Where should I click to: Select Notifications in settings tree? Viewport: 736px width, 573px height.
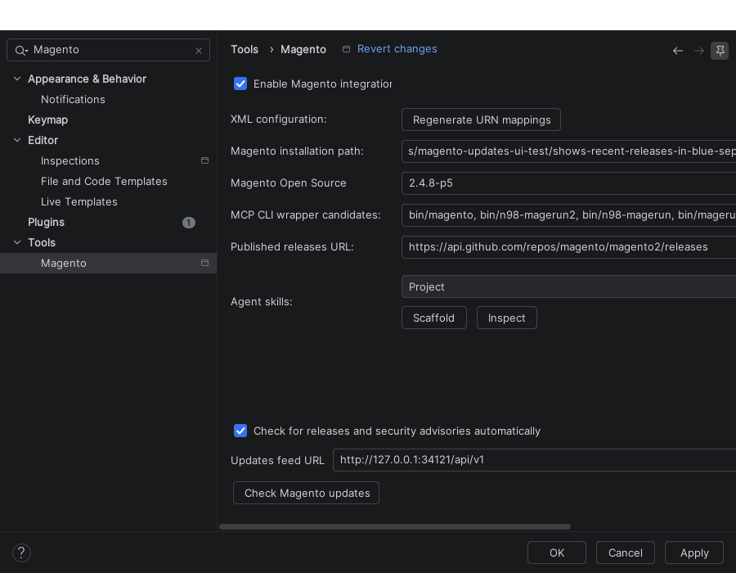[x=73, y=100]
